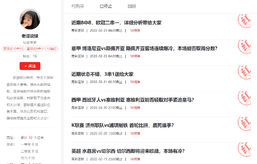Switch to the 已停止 tab
The image size is (257, 164).
coord(106,6)
